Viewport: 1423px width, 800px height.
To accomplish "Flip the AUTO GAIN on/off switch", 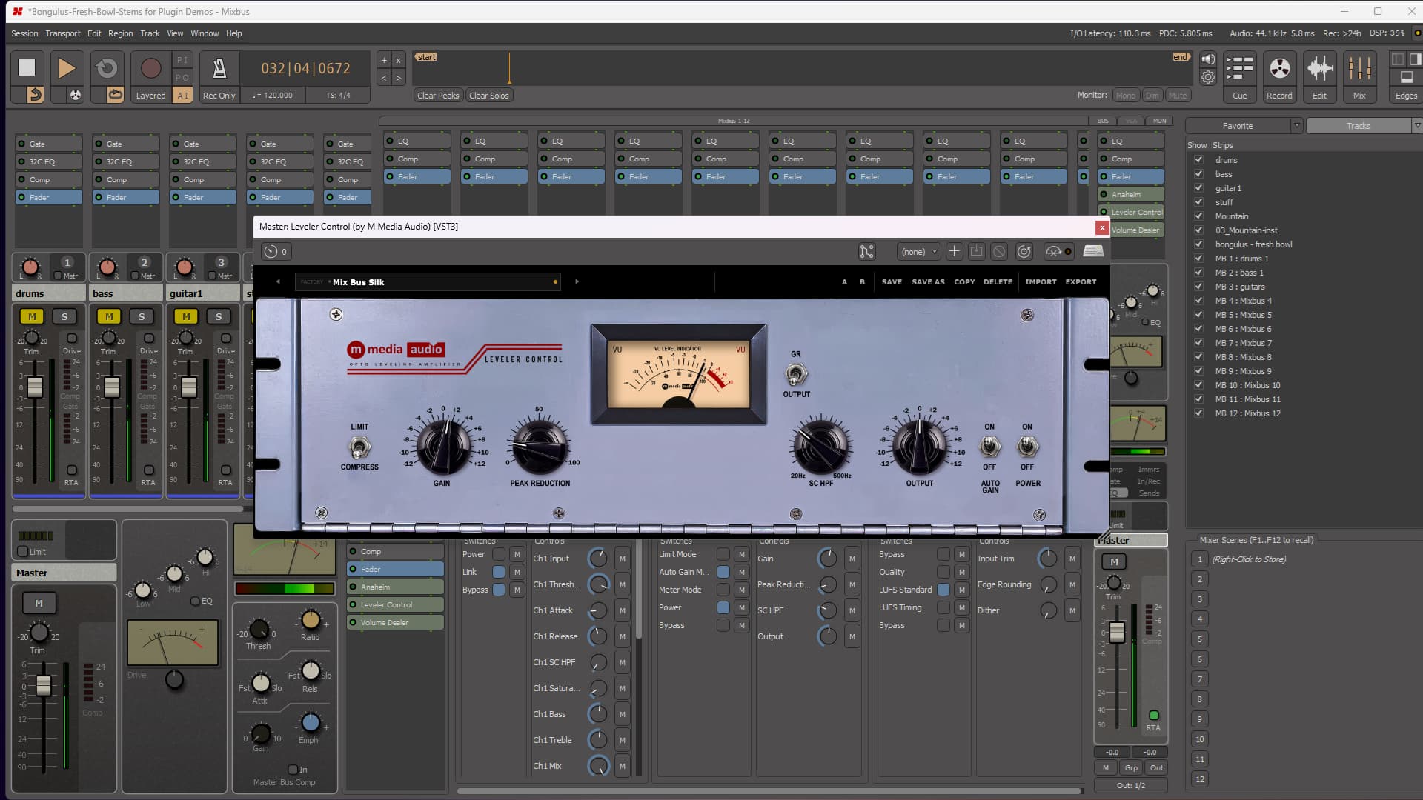I will [989, 447].
